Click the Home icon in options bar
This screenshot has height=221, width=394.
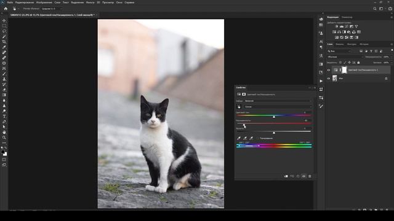coord(6,9)
